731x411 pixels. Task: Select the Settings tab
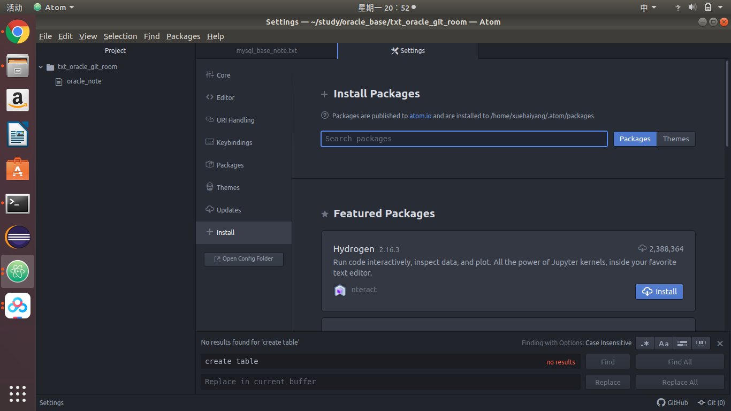click(408, 51)
